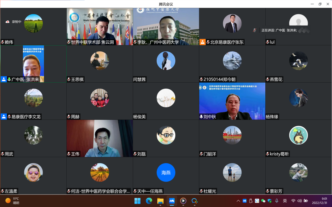Toggle the muted mic next to 海燕
This screenshot has height=207, width=332.
tap(135, 191)
